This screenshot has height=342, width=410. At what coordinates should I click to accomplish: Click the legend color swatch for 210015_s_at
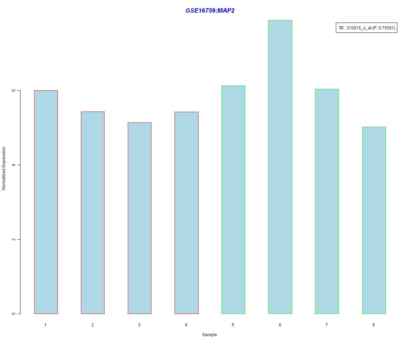pyautogui.click(x=341, y=28)
